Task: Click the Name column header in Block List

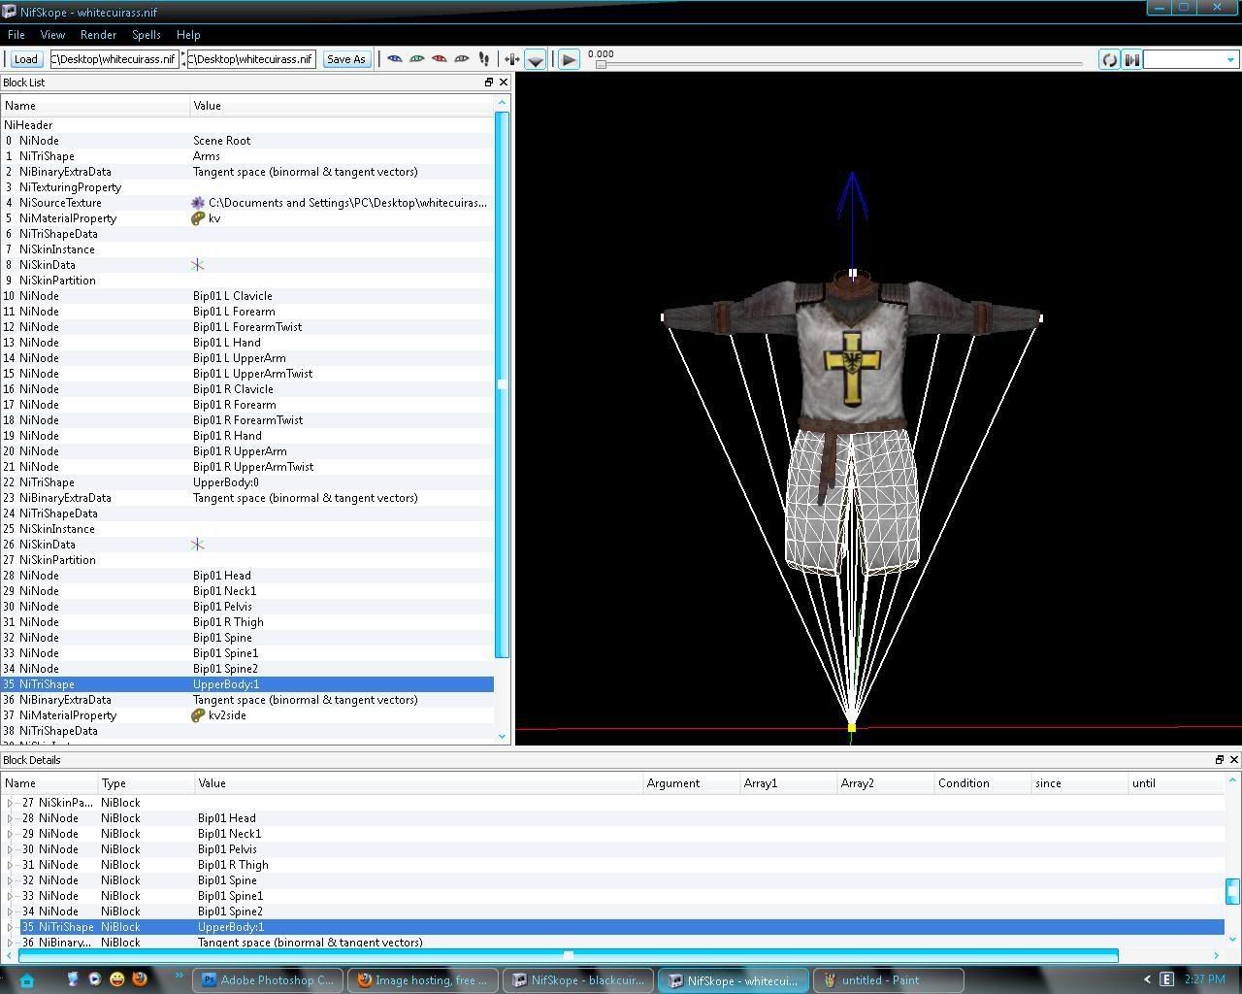Action: pos(96,106)
